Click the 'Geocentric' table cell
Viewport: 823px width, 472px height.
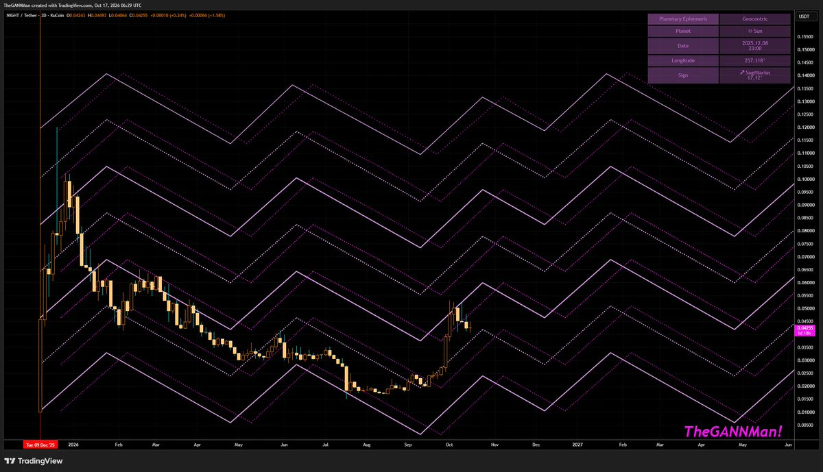pyautogui.click(x=755, y=19)
